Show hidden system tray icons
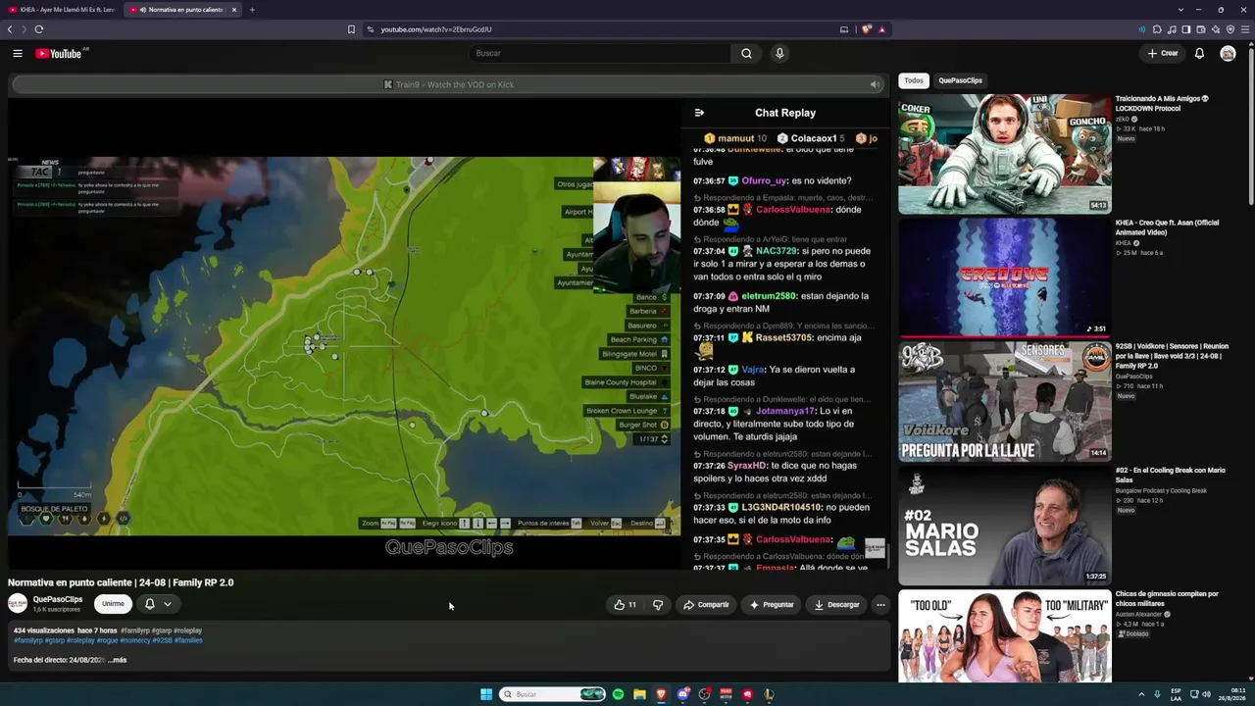The width and height of the screenshot is (1255, 706). [1143, 694]
